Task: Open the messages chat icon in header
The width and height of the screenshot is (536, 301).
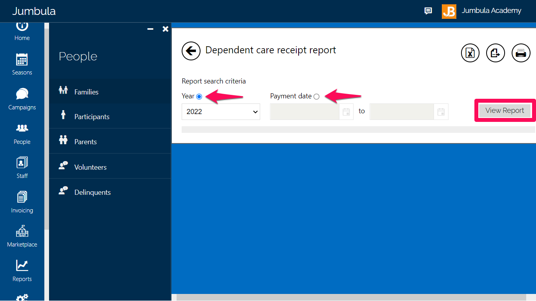Action: (428, 11)
